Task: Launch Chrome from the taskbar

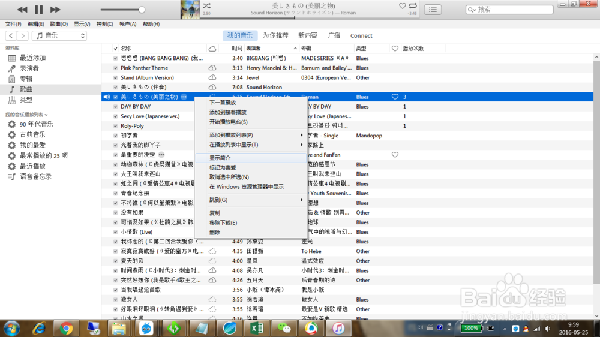Action: point(66,328)
